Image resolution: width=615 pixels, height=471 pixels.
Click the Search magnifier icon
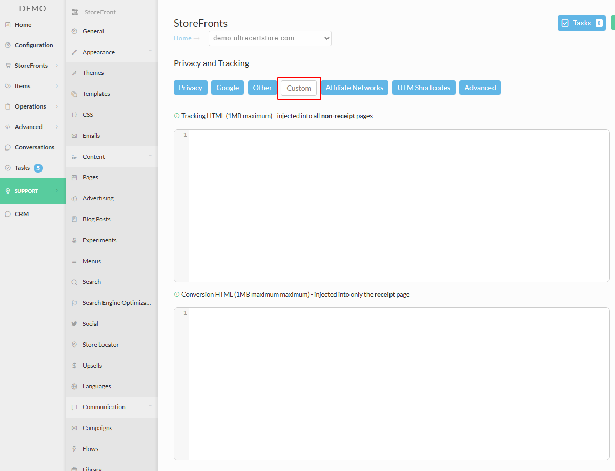point(74,282)
